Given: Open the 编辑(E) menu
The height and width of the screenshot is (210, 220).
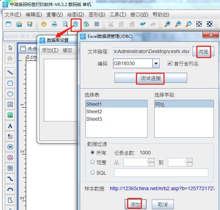Looking at the screenshot, I should [x=34, y=15].
